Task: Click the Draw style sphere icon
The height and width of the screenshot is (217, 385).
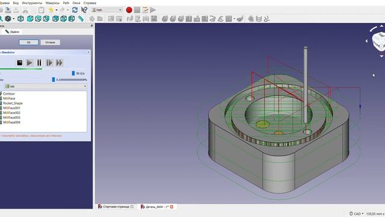Action: pos(8,19)
